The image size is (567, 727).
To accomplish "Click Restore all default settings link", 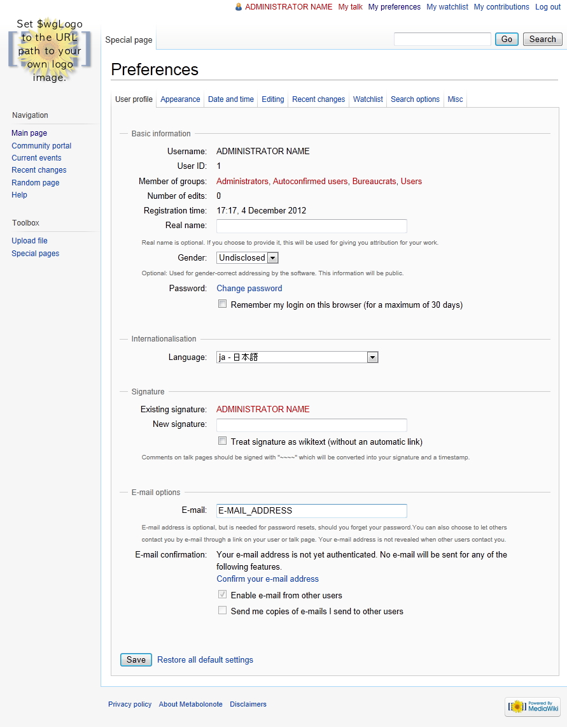I will 205,659.
